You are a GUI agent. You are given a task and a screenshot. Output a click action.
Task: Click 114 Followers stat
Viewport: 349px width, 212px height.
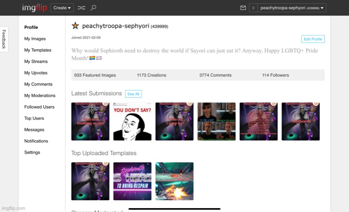point(276,75)
